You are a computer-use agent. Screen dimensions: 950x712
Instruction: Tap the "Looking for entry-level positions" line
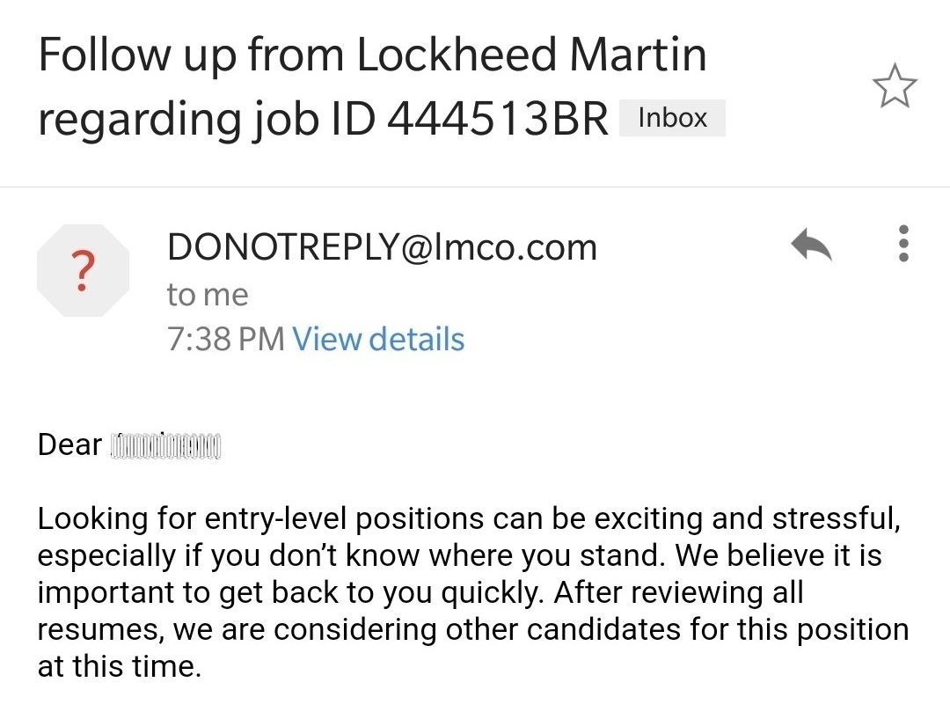pos(469,518)
